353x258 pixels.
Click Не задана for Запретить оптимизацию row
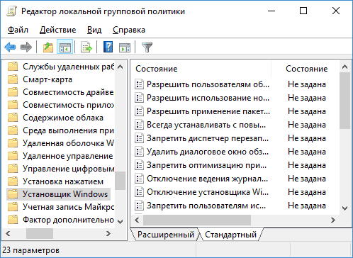307,165
